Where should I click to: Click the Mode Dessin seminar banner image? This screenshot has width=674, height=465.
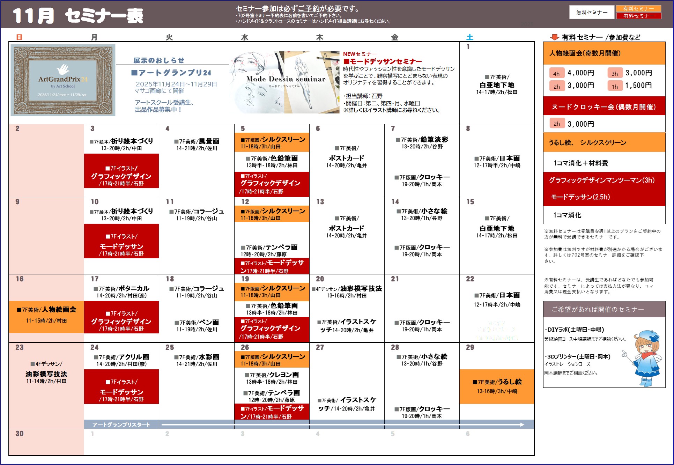coord(284,82)
